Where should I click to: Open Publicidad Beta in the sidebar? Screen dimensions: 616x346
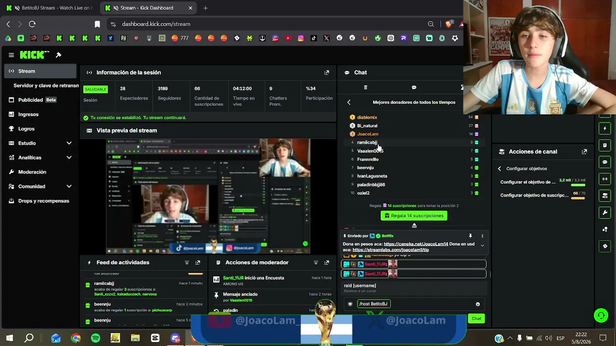click(x=40, y=100)
